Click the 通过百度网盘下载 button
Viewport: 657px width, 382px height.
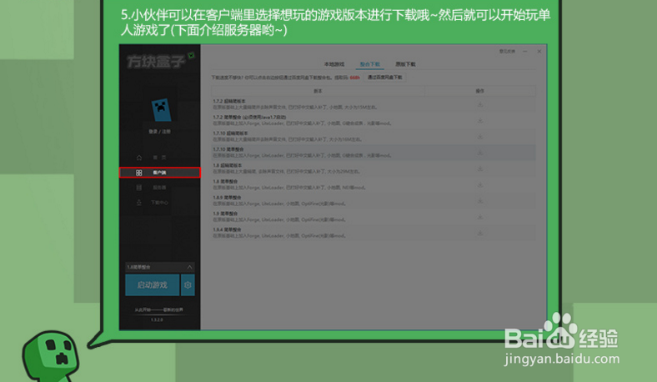[x=384, y=78]
